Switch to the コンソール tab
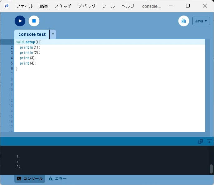This screenshot has height=185, width=214. tap(30, 178)
